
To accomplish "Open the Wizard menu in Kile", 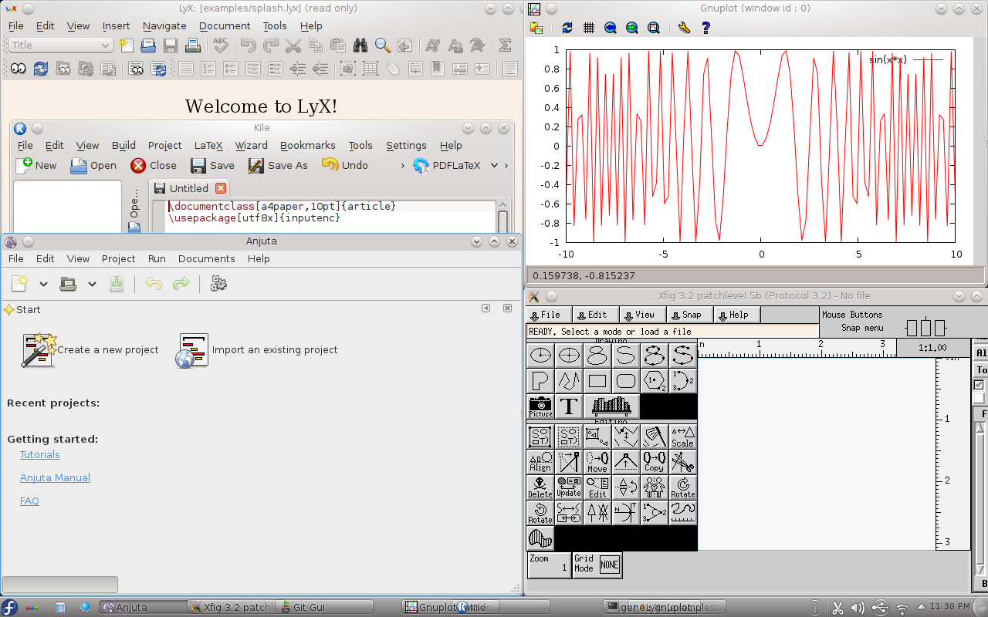I will click(251, 145).
